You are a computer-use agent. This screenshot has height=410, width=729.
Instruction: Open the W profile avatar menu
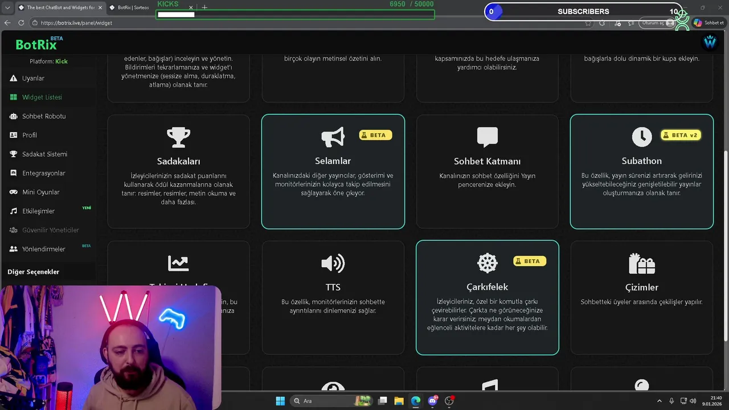pos(710,42)
